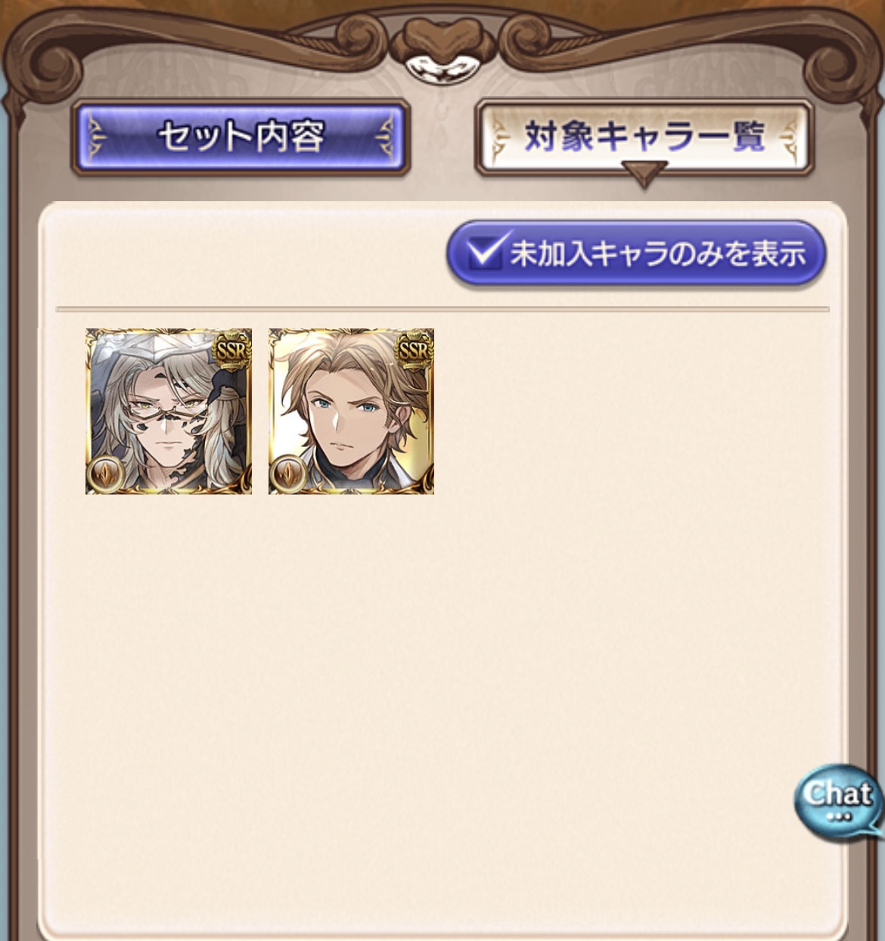Click SSR badge on brown-haired character
Image resolution: width=885 pixels, height=941 pixels.
click(414, 349)
